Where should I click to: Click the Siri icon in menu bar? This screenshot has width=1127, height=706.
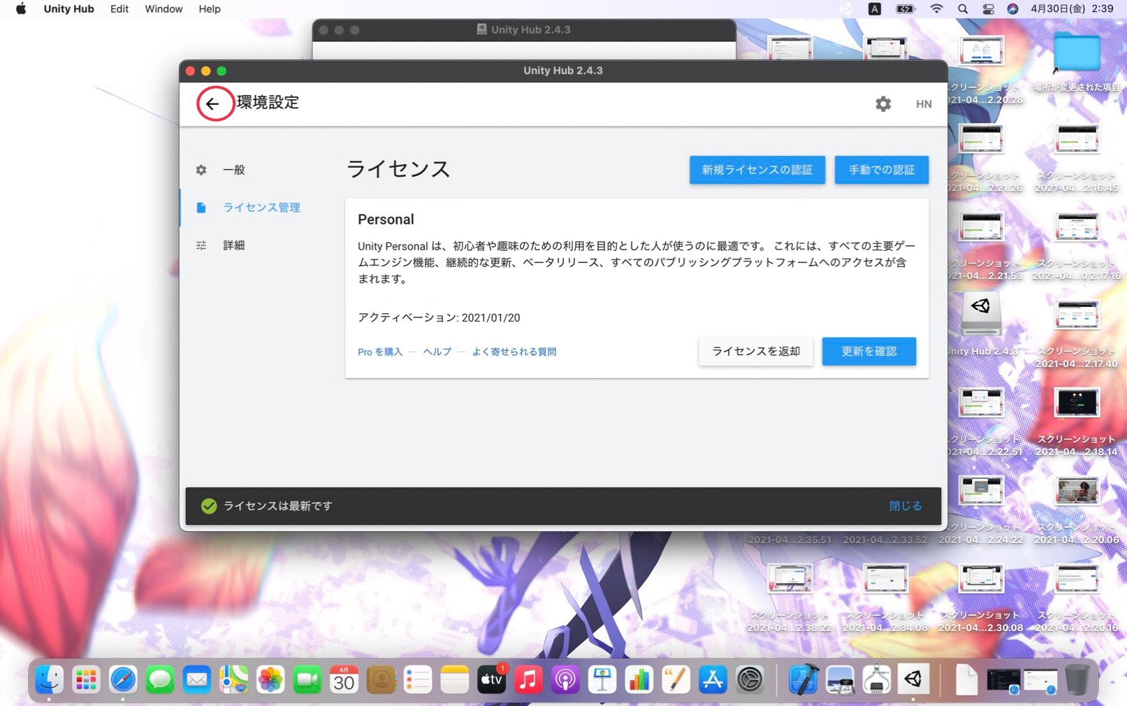(1012, 9)
